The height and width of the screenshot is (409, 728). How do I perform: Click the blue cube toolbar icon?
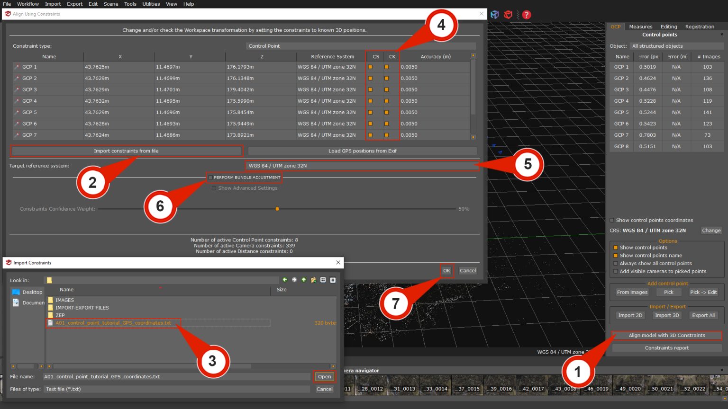point(495,15)
